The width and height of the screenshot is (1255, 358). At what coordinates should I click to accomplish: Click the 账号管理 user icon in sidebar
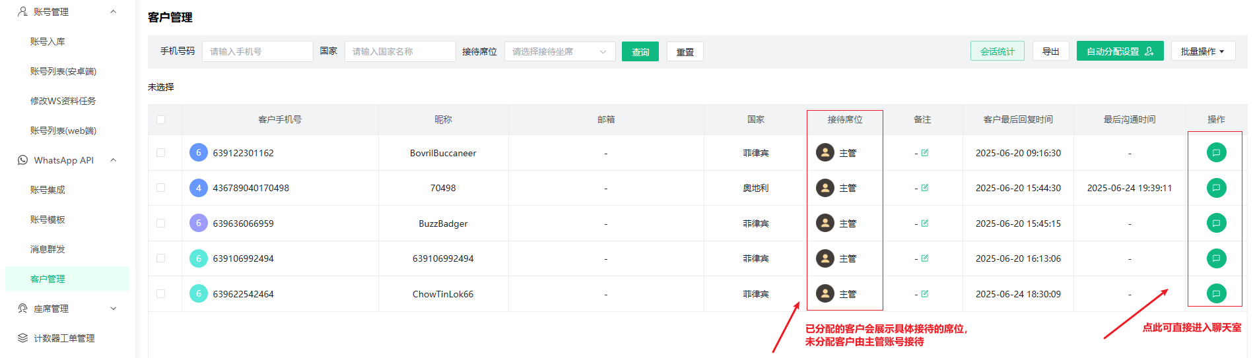[22, 12]
